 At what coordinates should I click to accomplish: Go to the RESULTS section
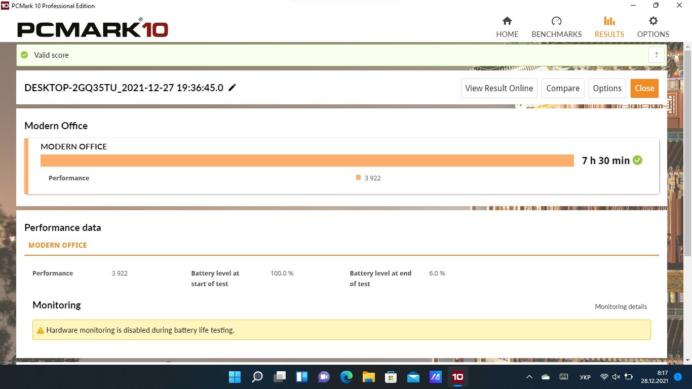[x=609, y=27]
